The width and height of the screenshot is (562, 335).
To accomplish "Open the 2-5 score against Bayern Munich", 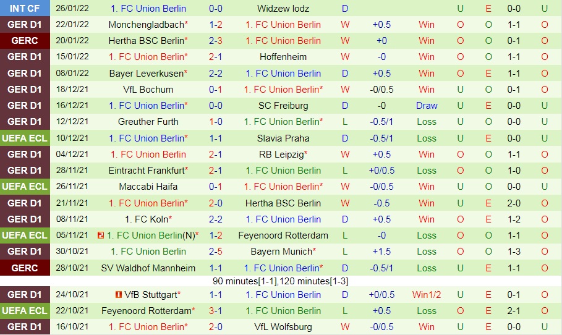I will (216, 252).
